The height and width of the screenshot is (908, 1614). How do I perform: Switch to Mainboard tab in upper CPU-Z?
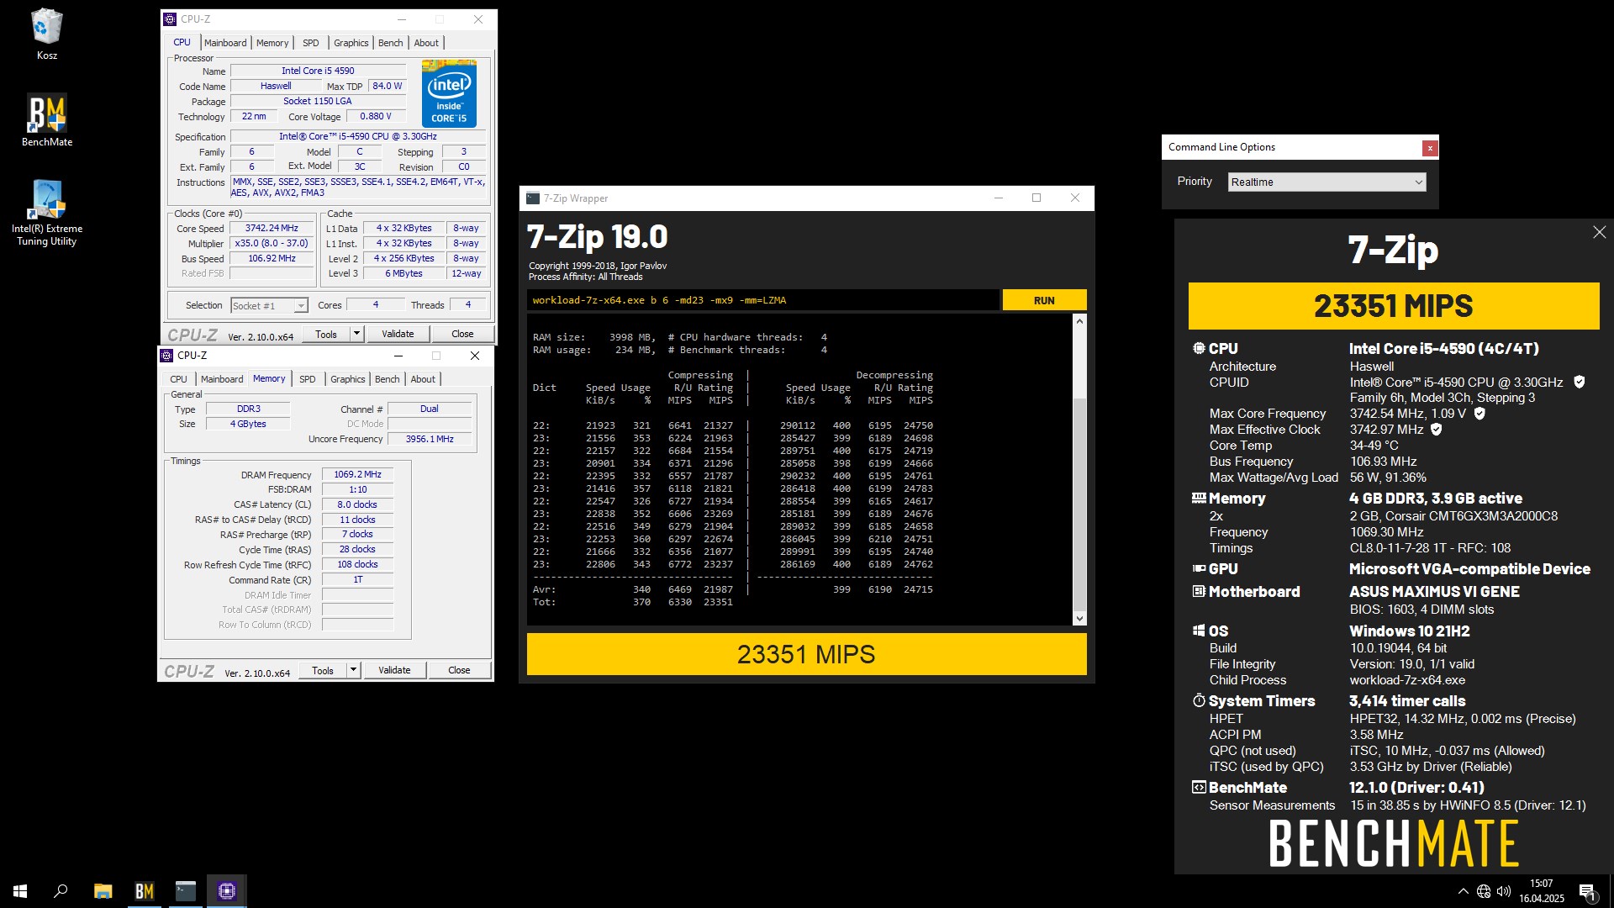tap(225, 43)
